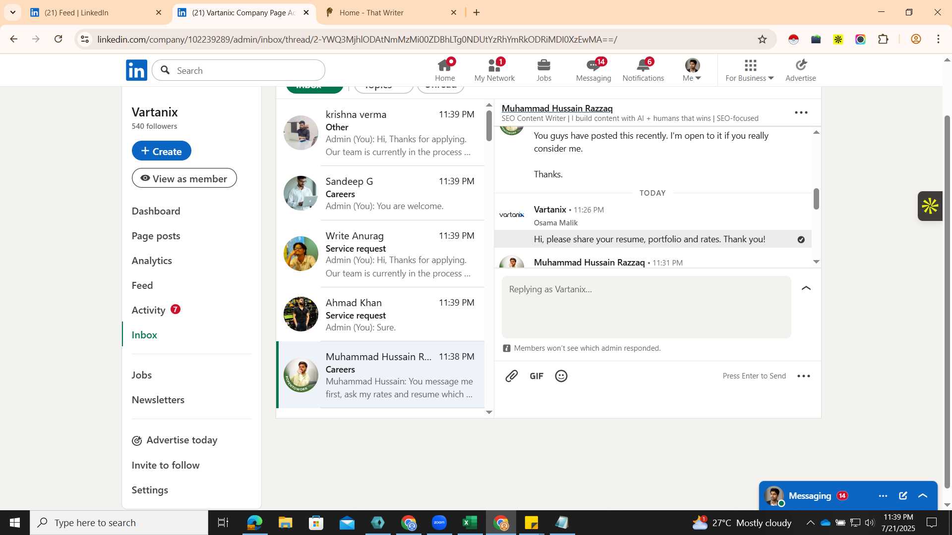
Task: Open Windows notification center
Action: click(932, 523)
